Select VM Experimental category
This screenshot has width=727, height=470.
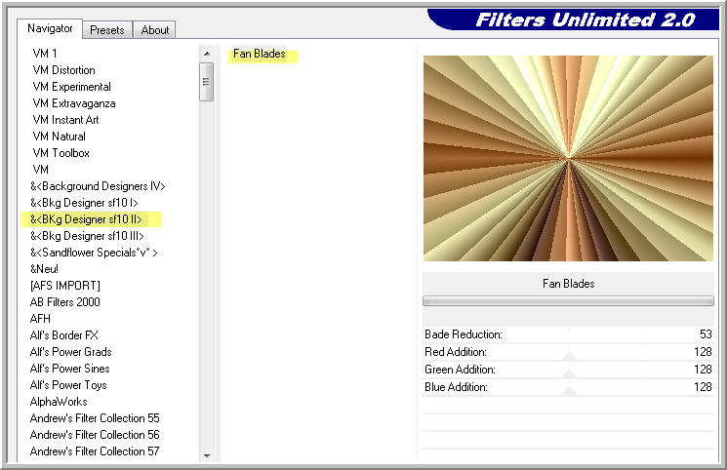[x=72, y=87]
